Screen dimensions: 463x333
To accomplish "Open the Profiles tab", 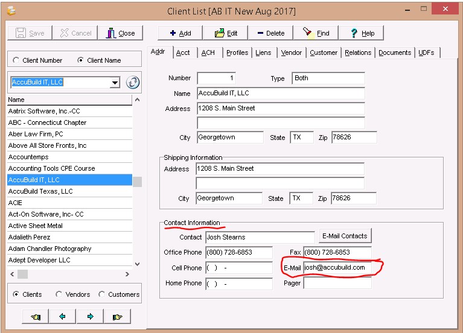I will coord(237,52).
